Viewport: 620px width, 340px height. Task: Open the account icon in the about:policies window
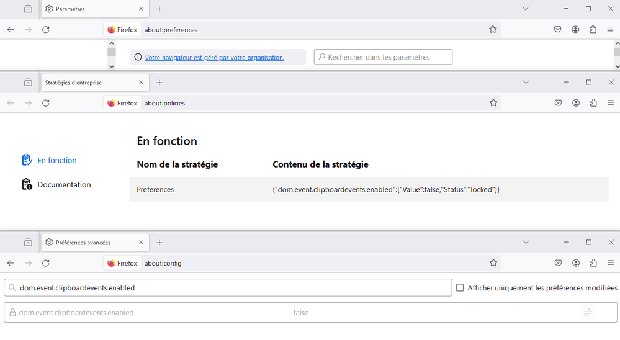pos(576,103)
